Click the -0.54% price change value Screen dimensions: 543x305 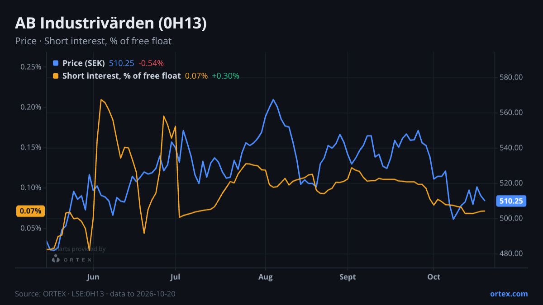(151, 63)
